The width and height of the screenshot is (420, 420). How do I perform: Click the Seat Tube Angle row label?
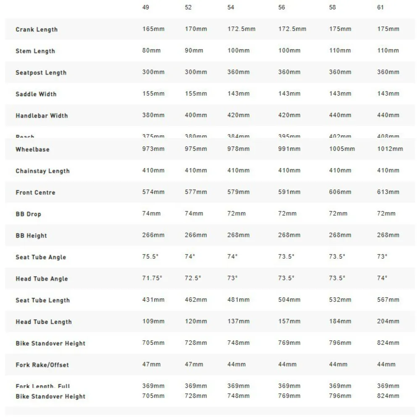pyautogui.click(x=41, y=257)
